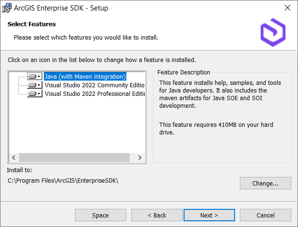Close the setup window
This screenshot has height=227, width=298.
288,8
